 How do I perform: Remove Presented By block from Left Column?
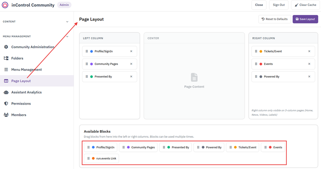(131, 77)
